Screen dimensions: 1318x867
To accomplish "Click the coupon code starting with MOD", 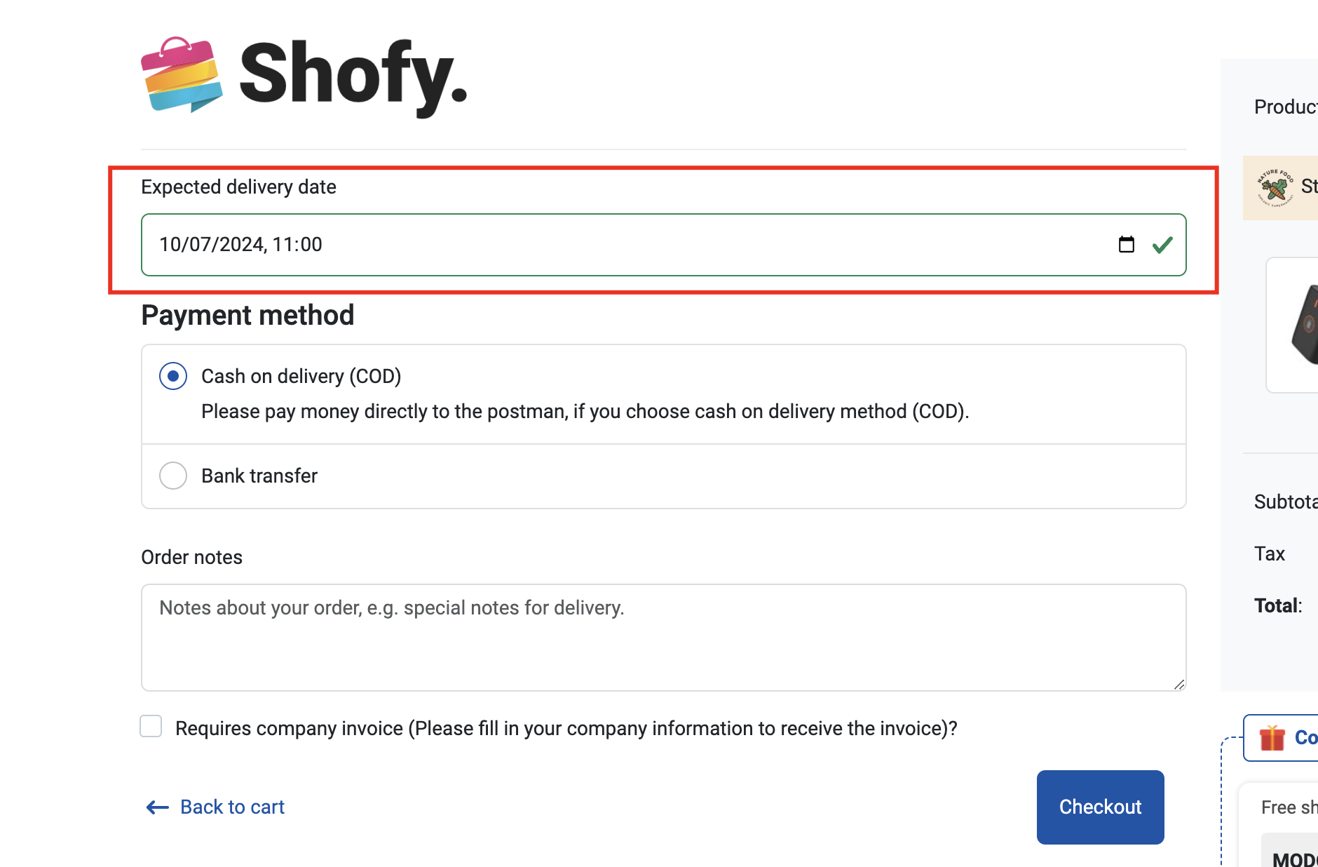I will tap(1294, 857).
